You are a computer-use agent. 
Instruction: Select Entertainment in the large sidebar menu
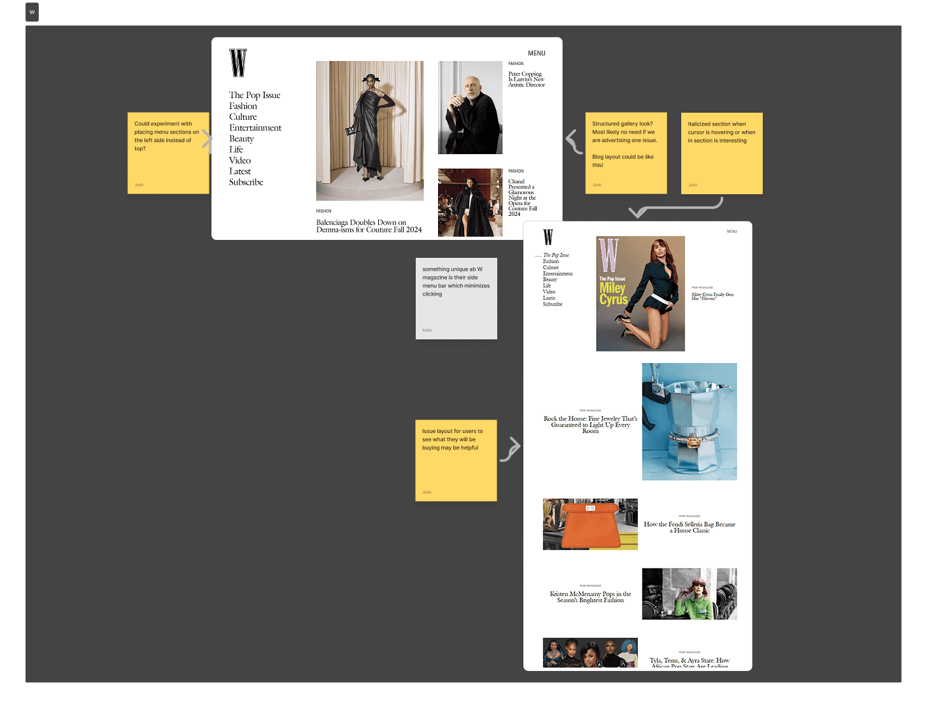pyautogui.click(x=255, y=128)
